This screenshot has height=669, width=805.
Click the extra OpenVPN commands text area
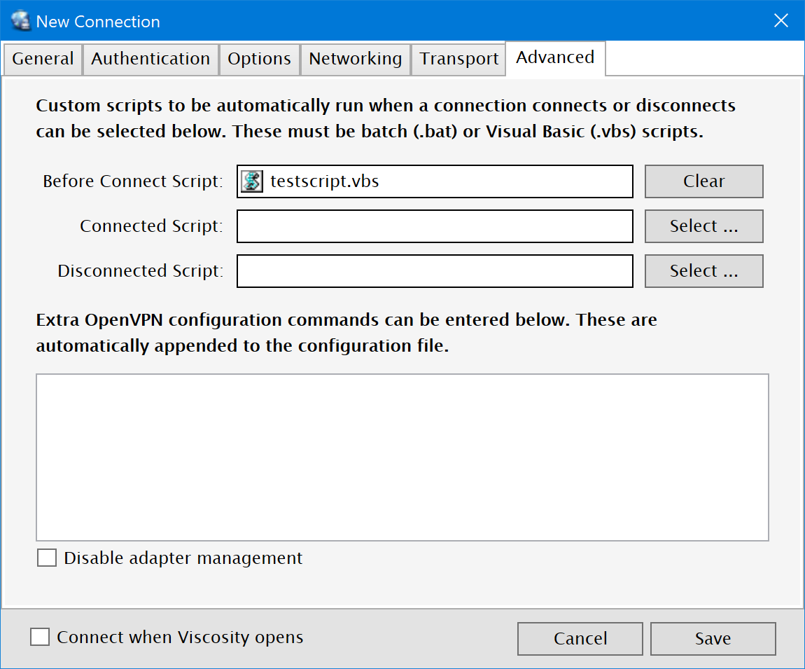(402, 457)
